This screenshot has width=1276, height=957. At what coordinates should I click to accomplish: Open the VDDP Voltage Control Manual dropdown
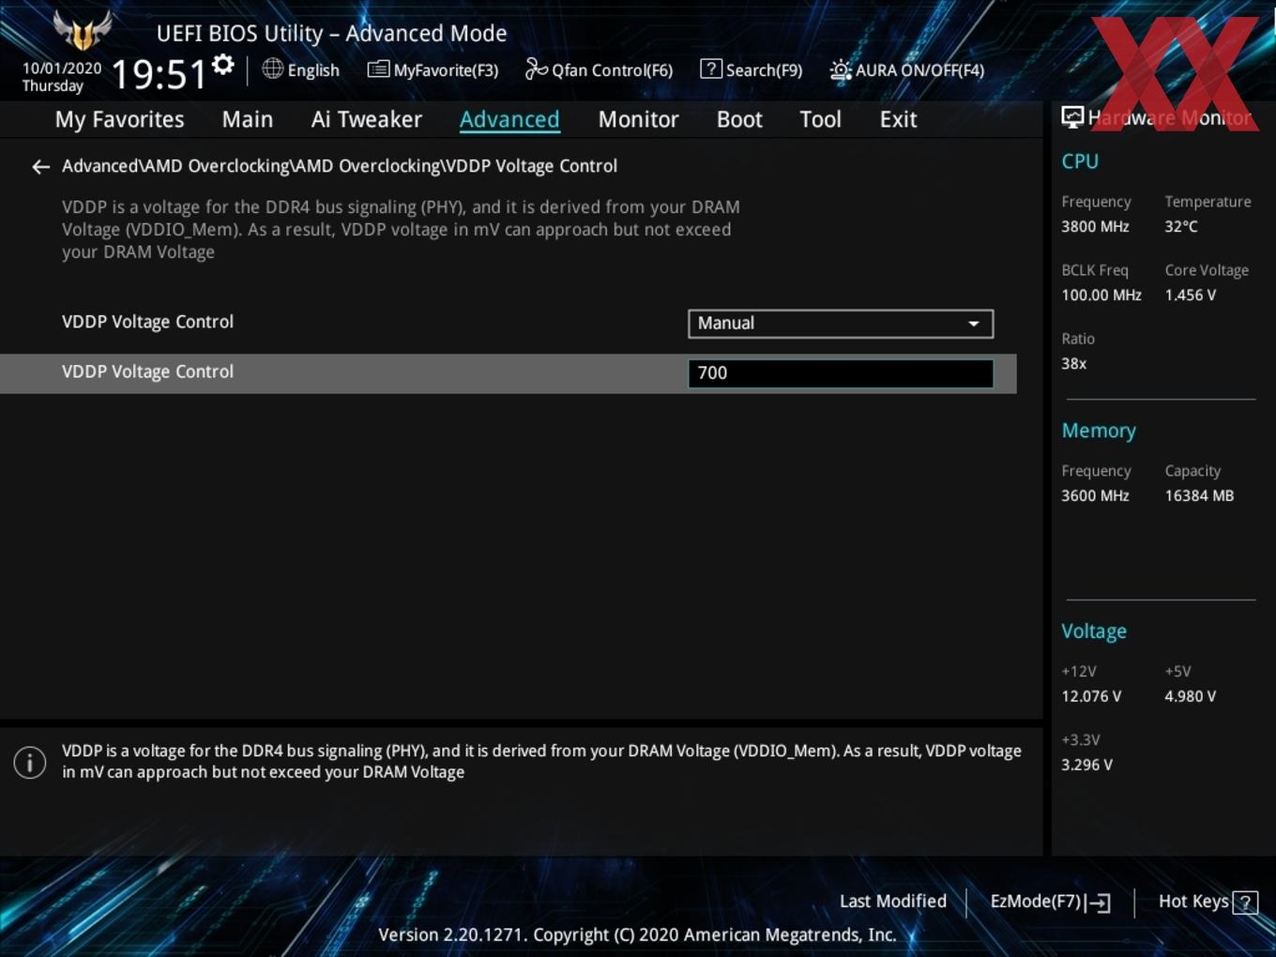click(841, 323)
